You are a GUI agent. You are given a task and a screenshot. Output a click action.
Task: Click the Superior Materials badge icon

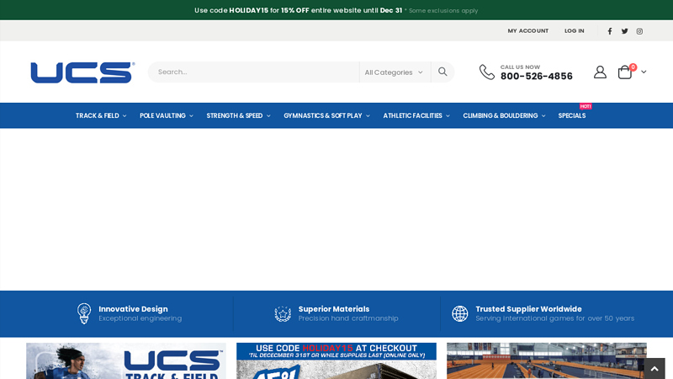point(283,313)
